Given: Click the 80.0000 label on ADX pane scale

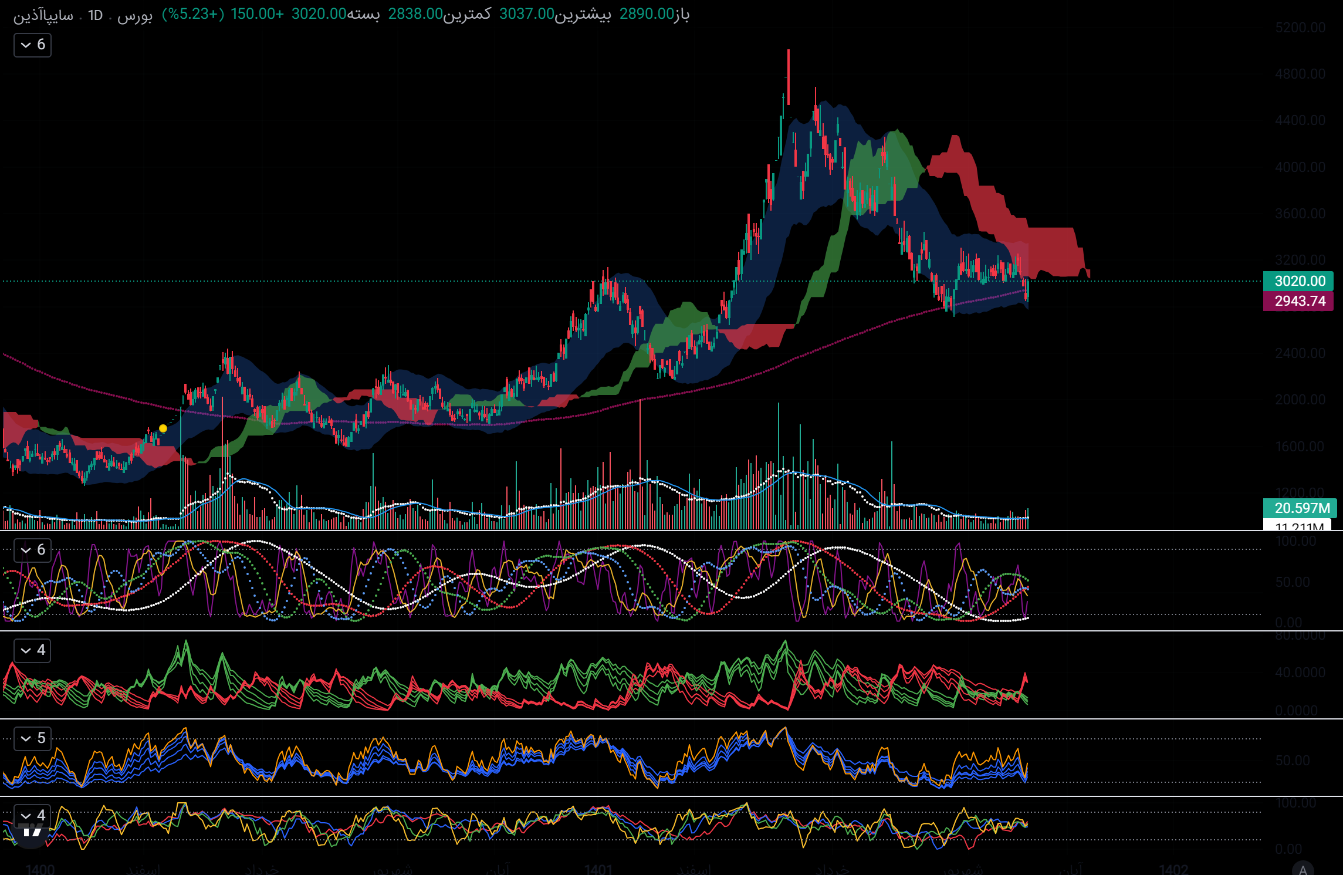Looking at the screenshot, I should [1300, 636].
